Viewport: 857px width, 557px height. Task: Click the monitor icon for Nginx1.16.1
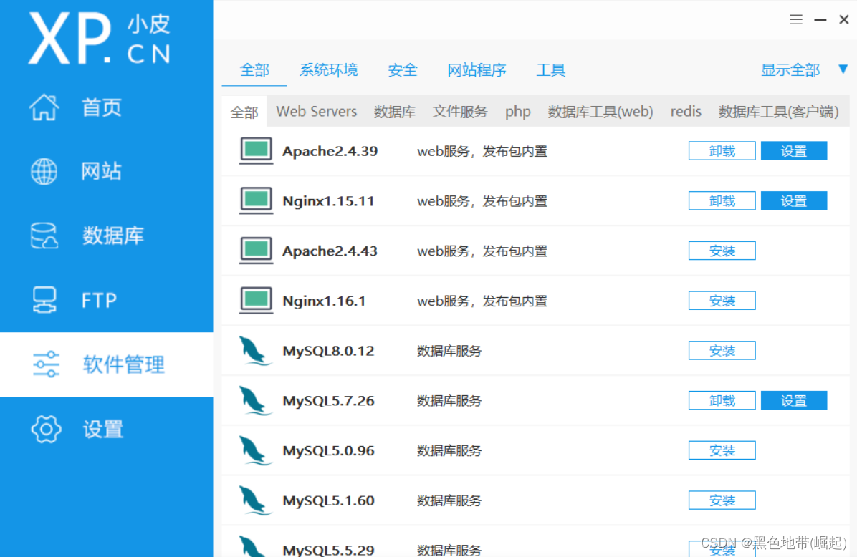256,301
